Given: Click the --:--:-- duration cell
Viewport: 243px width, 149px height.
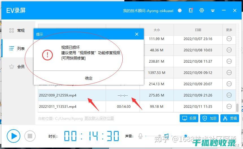Looking at the screenshot, I should pyautogui.click(x=123, y=95).
